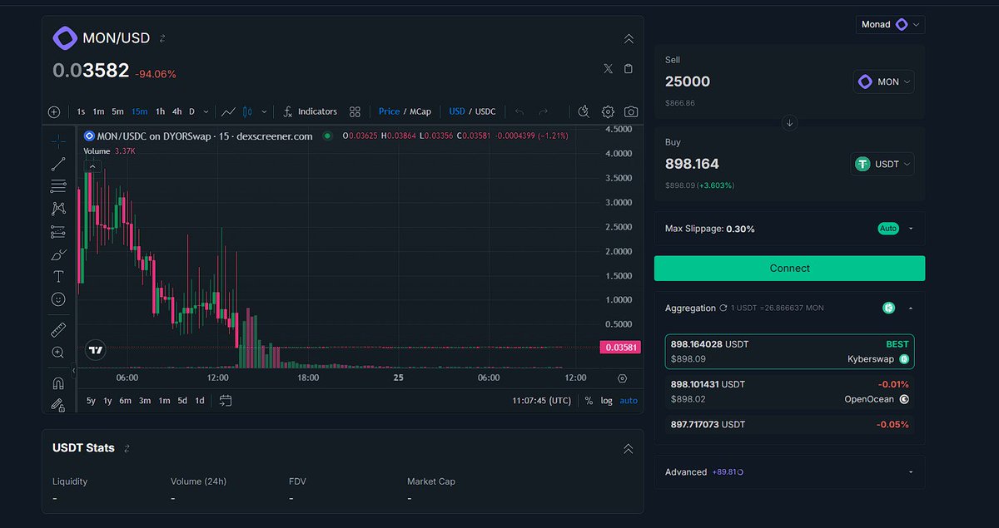Select the line chart style icon
This screenshot has width=999, height=528.
pos(229,111)
